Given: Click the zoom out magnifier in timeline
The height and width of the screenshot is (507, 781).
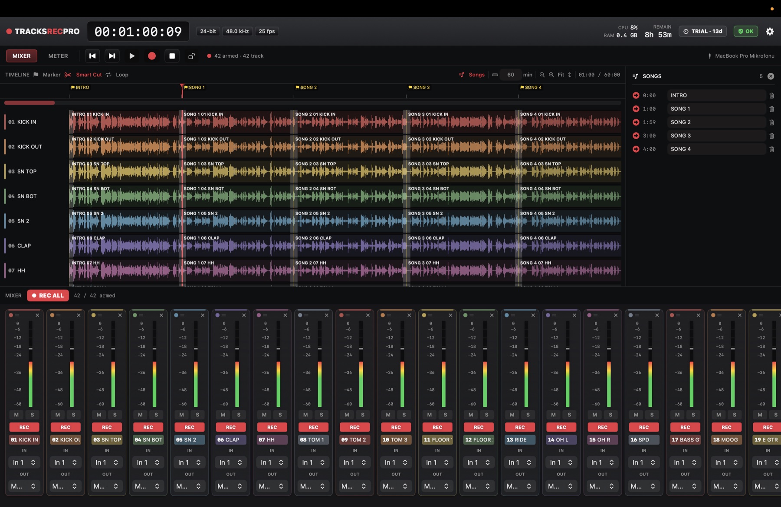Looking at the screenshot, I should pos(542,75).
